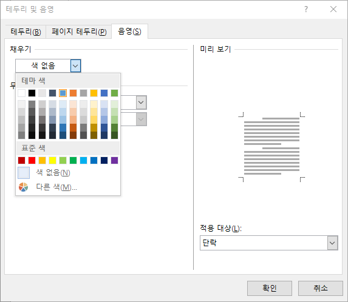Collapse the 채우기 color dropdown arrow
The width and height of the screenshot is (348, 302).
tap(75, 66)
